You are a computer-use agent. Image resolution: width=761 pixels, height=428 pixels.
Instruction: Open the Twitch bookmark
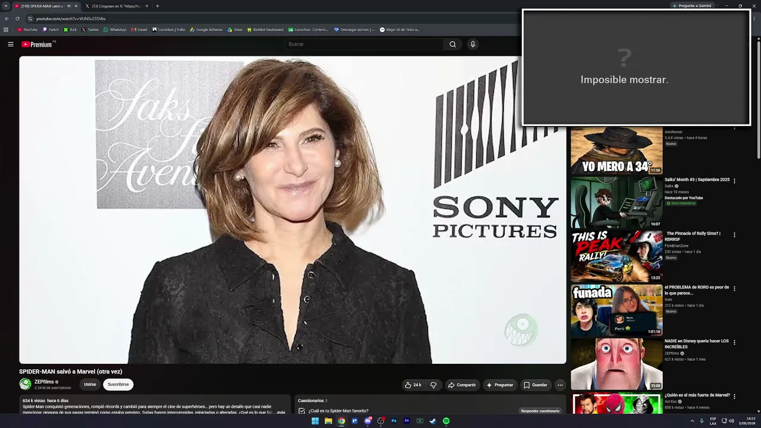(x=51, y=30)
